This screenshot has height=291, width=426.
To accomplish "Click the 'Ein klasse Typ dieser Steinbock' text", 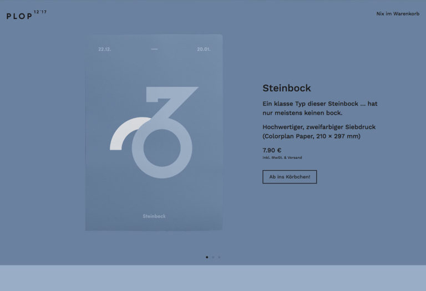I will (320, 108).
